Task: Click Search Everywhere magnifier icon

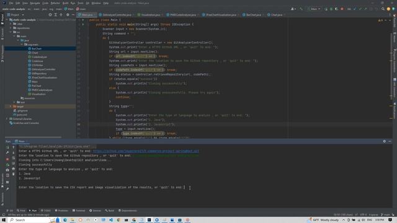Action: [x=383, y=9]
